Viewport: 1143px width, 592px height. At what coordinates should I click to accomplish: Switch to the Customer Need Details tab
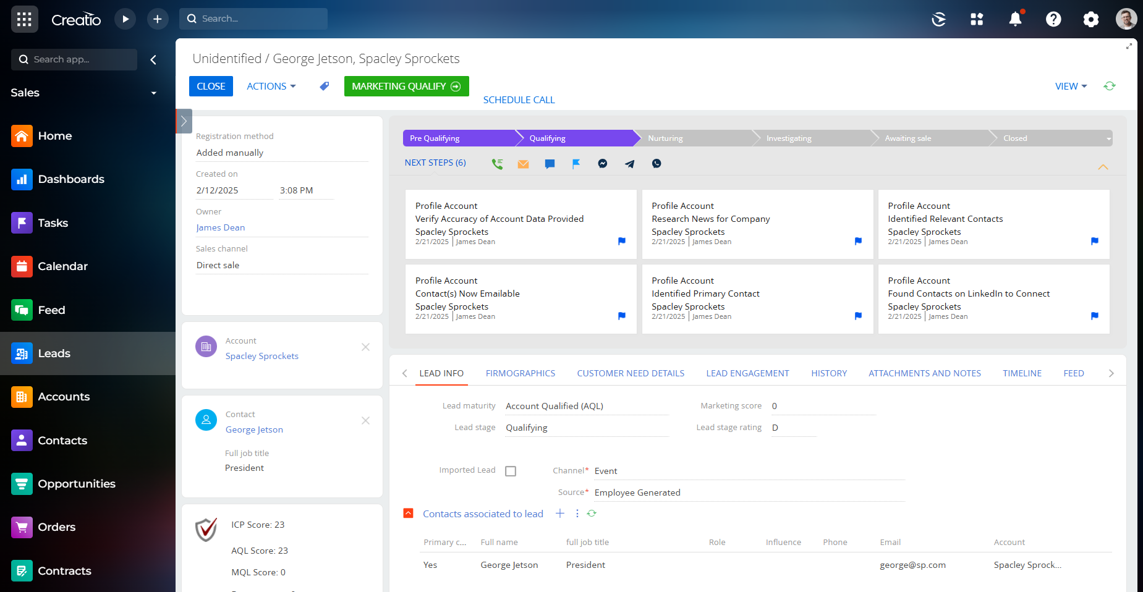point(631,373)
